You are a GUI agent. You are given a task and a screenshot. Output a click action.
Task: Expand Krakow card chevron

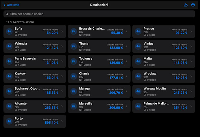coord(62,76)
